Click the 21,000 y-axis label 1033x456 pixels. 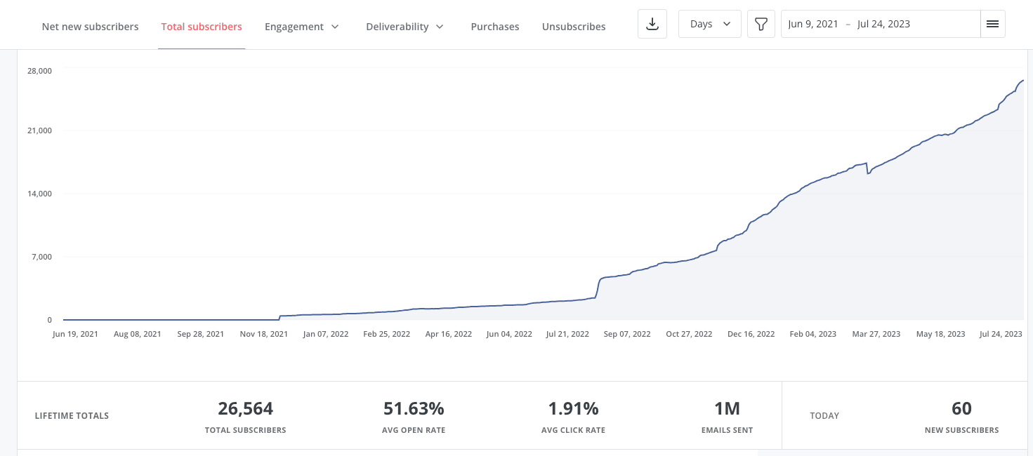click(40, 130)
